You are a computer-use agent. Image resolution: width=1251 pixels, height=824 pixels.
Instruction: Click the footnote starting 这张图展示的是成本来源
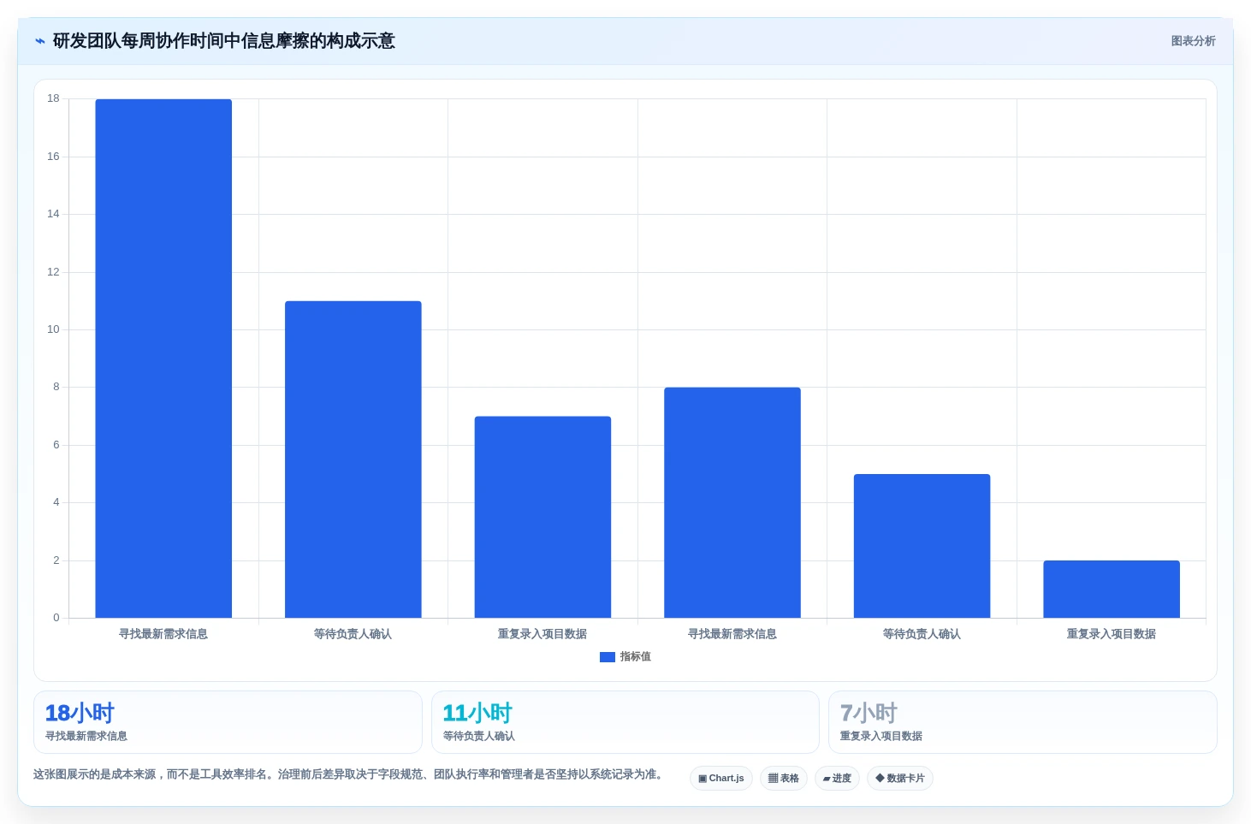pos(348,774)
